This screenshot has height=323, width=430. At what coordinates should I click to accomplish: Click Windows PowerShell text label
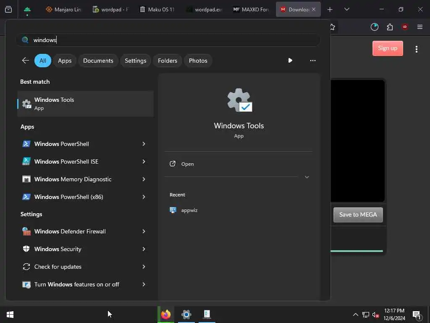(x=62, y=144)
